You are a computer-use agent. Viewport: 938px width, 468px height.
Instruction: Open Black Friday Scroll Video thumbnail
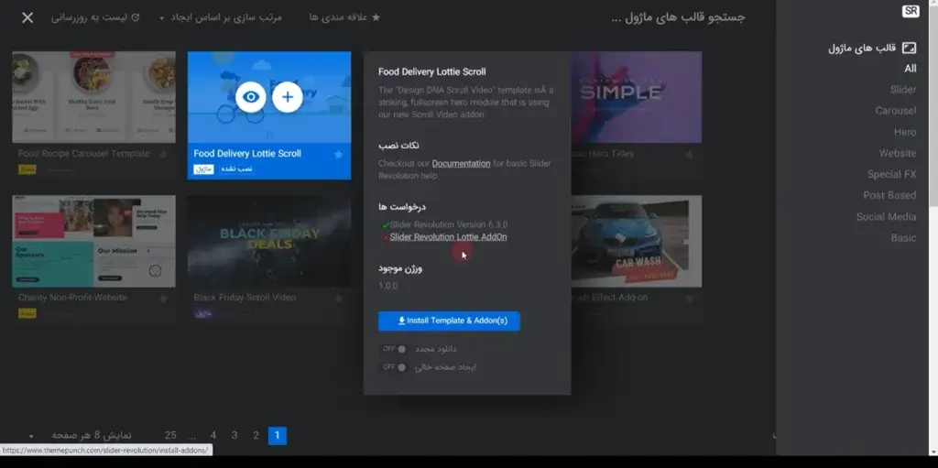tap(269, 241)
